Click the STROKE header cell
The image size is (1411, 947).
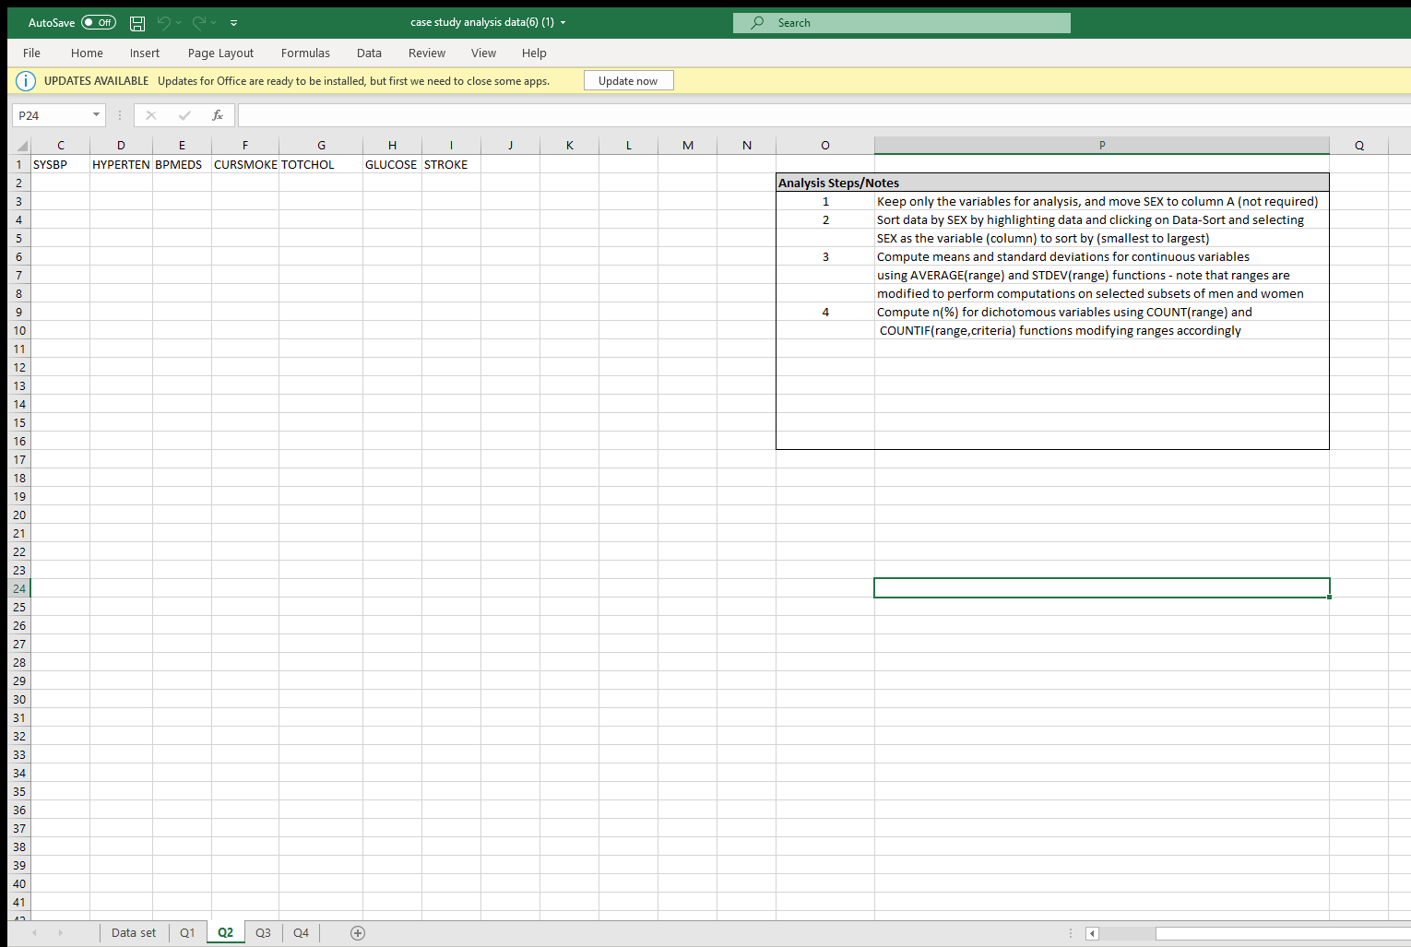pyautogui.click(x=452, y=164)
